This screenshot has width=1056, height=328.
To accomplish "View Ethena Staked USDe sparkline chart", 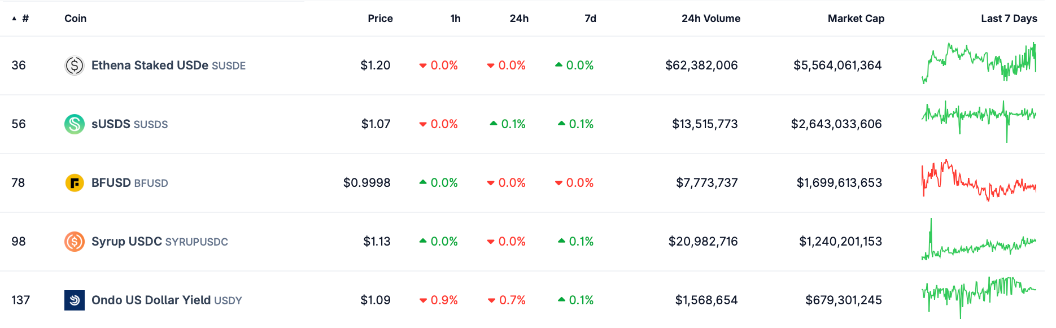I will pos(979,62).
